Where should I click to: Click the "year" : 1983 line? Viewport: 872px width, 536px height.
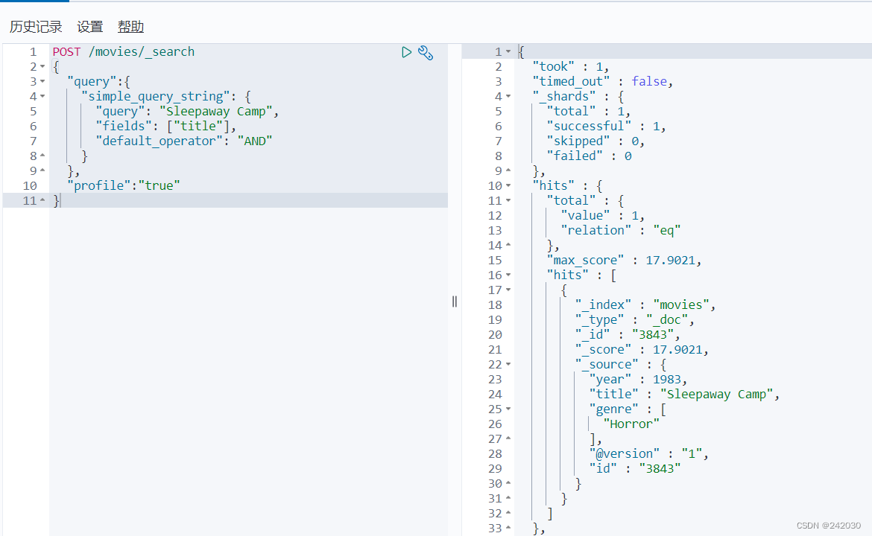point(638,380)
